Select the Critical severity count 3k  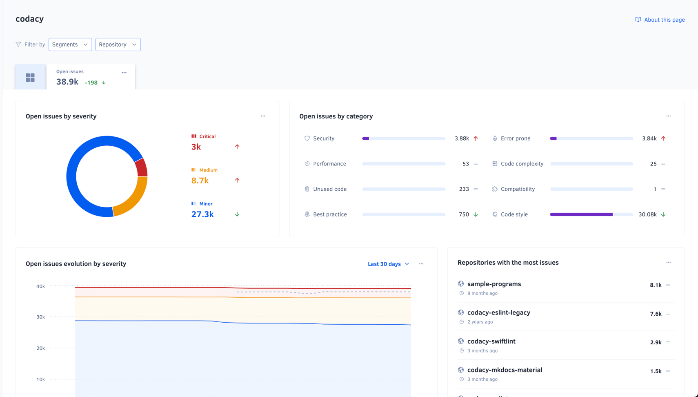click(x=196, y=147)
